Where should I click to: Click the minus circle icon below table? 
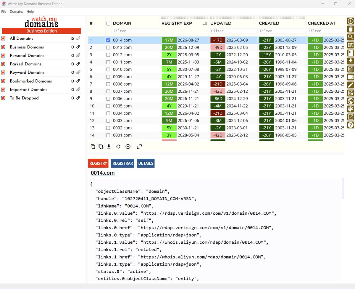pyautogui.click(x=128, y=146)
